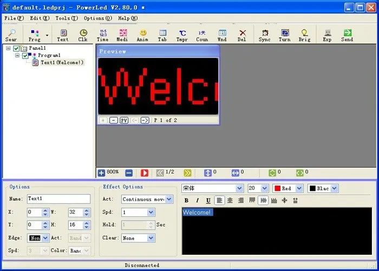Toggle bold formatting button
The height and width of the screenshot is (271, 379).
point(186,201)
